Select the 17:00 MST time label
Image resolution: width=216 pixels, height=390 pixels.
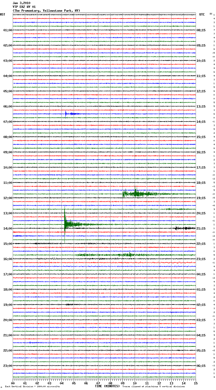pyautogui.click(x=8, y=274)
